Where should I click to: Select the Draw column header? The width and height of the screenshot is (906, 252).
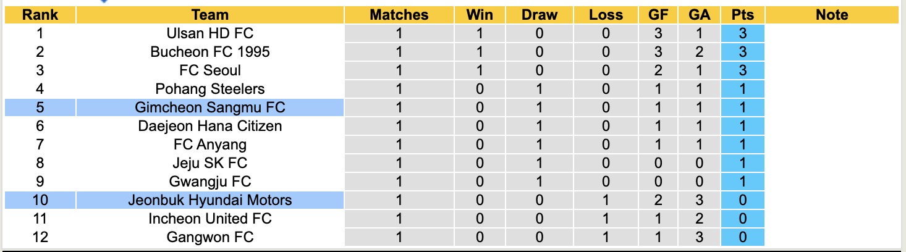(539, 15)
